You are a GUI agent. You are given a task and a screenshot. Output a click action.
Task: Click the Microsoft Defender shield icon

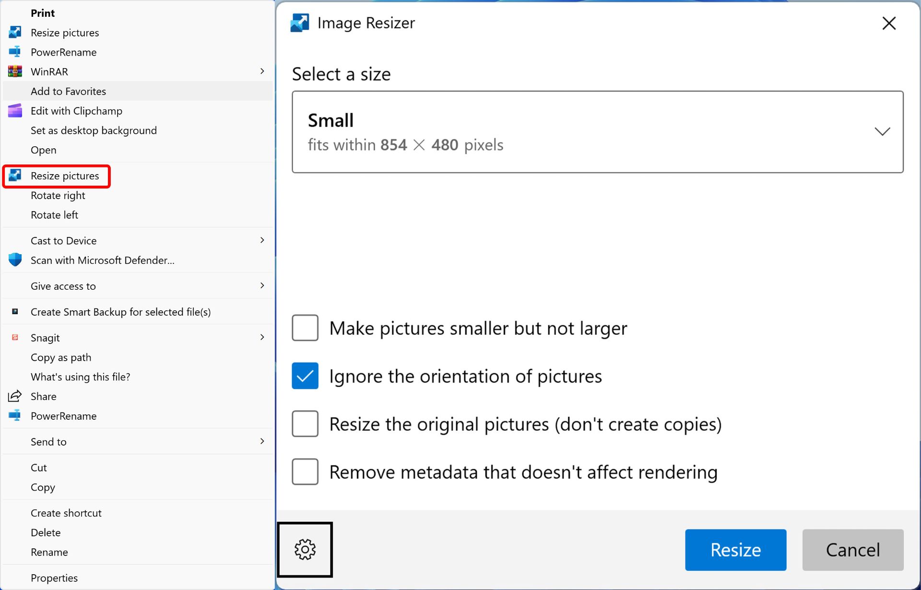coord(15,260)
